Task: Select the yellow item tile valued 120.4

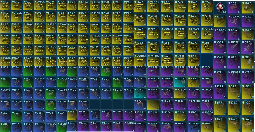Action: [248, 92]
